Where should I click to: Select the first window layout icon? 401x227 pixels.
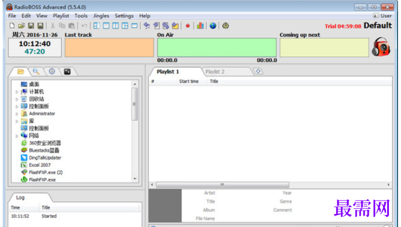pyautogui.click(x=97, y=26)
